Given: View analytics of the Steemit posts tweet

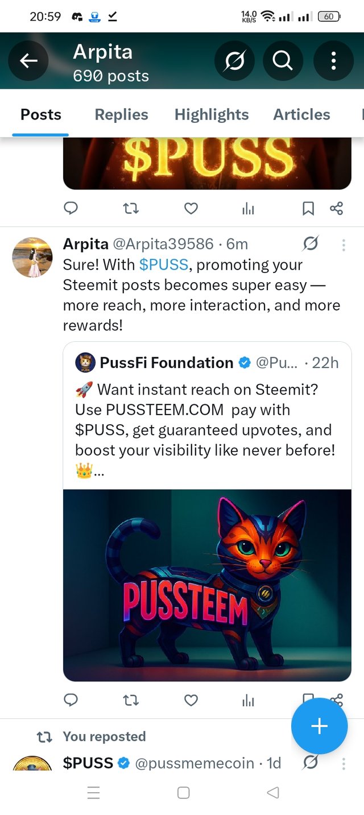Looking at the screenshot, I should pyautogui.click(x=248, y=700).
